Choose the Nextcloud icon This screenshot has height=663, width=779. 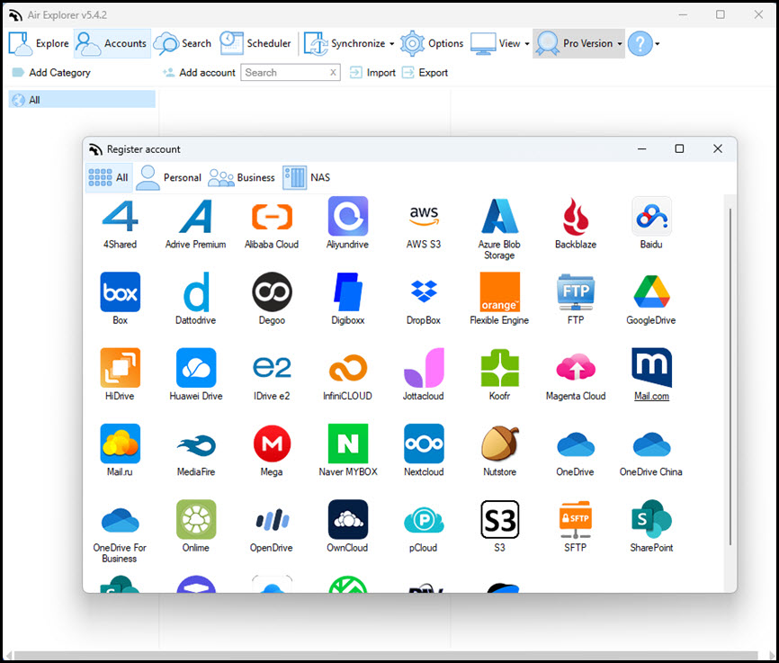point(424,443)
